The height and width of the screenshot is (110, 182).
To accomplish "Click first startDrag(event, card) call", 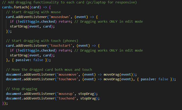I will tap(32, 27).
